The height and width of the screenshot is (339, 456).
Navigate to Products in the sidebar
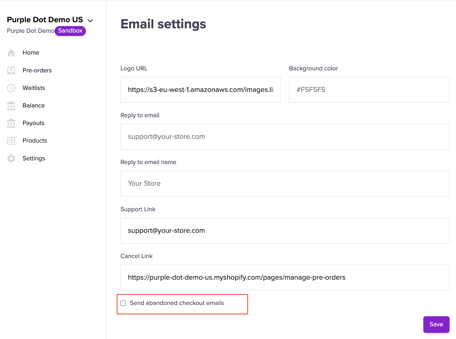coord(35,141)
